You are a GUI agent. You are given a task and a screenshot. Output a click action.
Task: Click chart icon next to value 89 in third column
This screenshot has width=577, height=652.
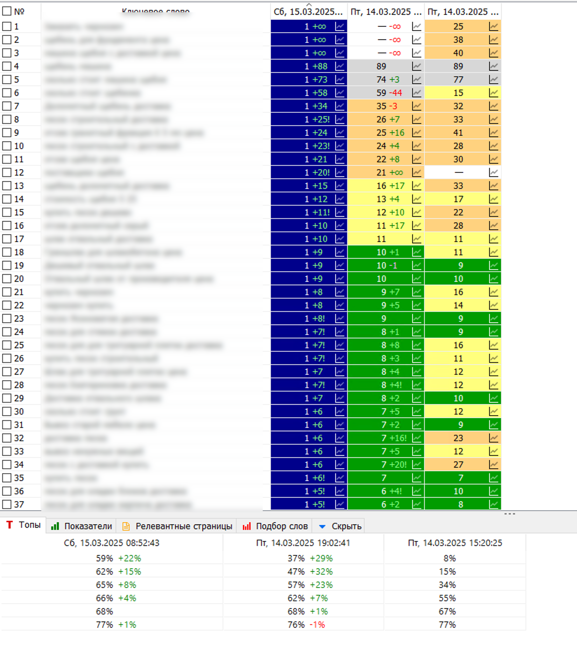pos(493,66)
